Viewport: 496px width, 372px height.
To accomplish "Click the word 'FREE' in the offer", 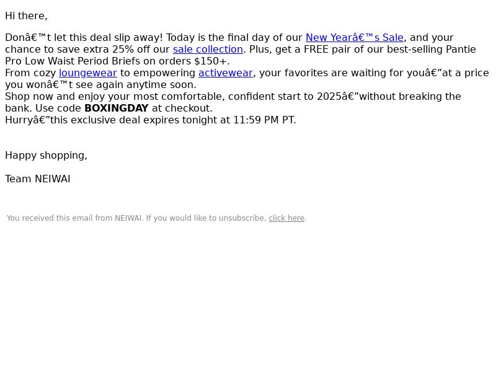I will pos(316,50).
